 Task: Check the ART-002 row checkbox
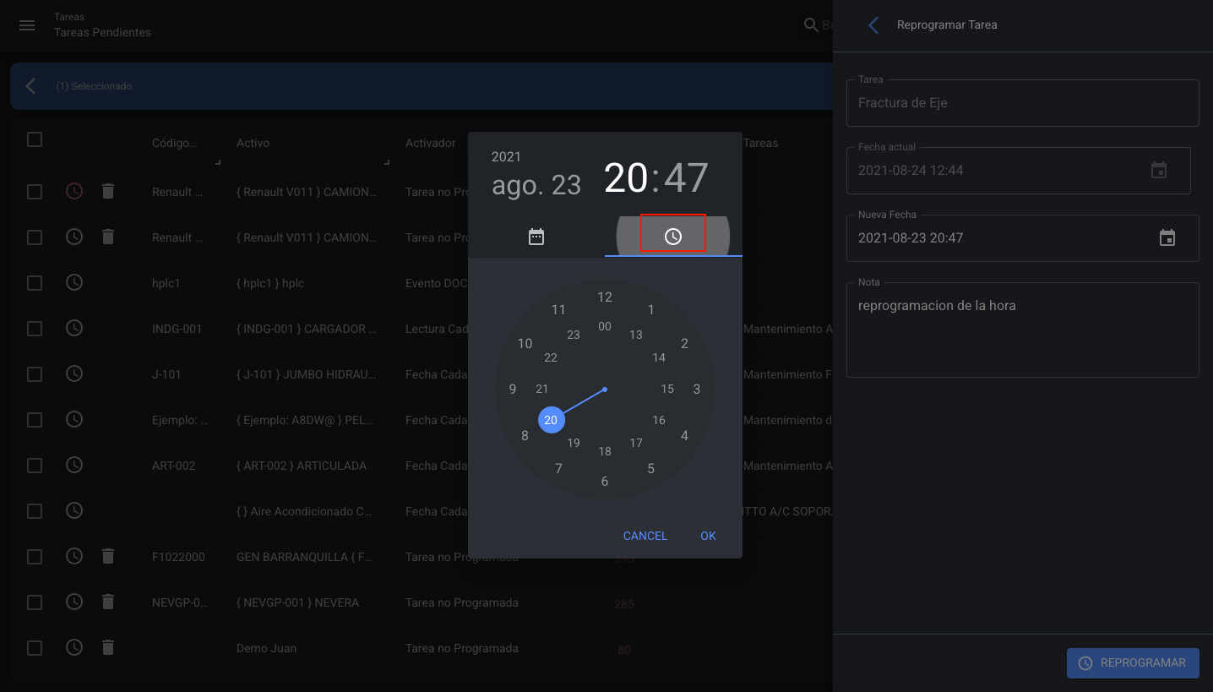[x=35, y=466]
